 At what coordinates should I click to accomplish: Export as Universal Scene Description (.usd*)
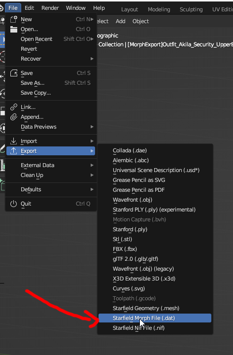(155, 170)
